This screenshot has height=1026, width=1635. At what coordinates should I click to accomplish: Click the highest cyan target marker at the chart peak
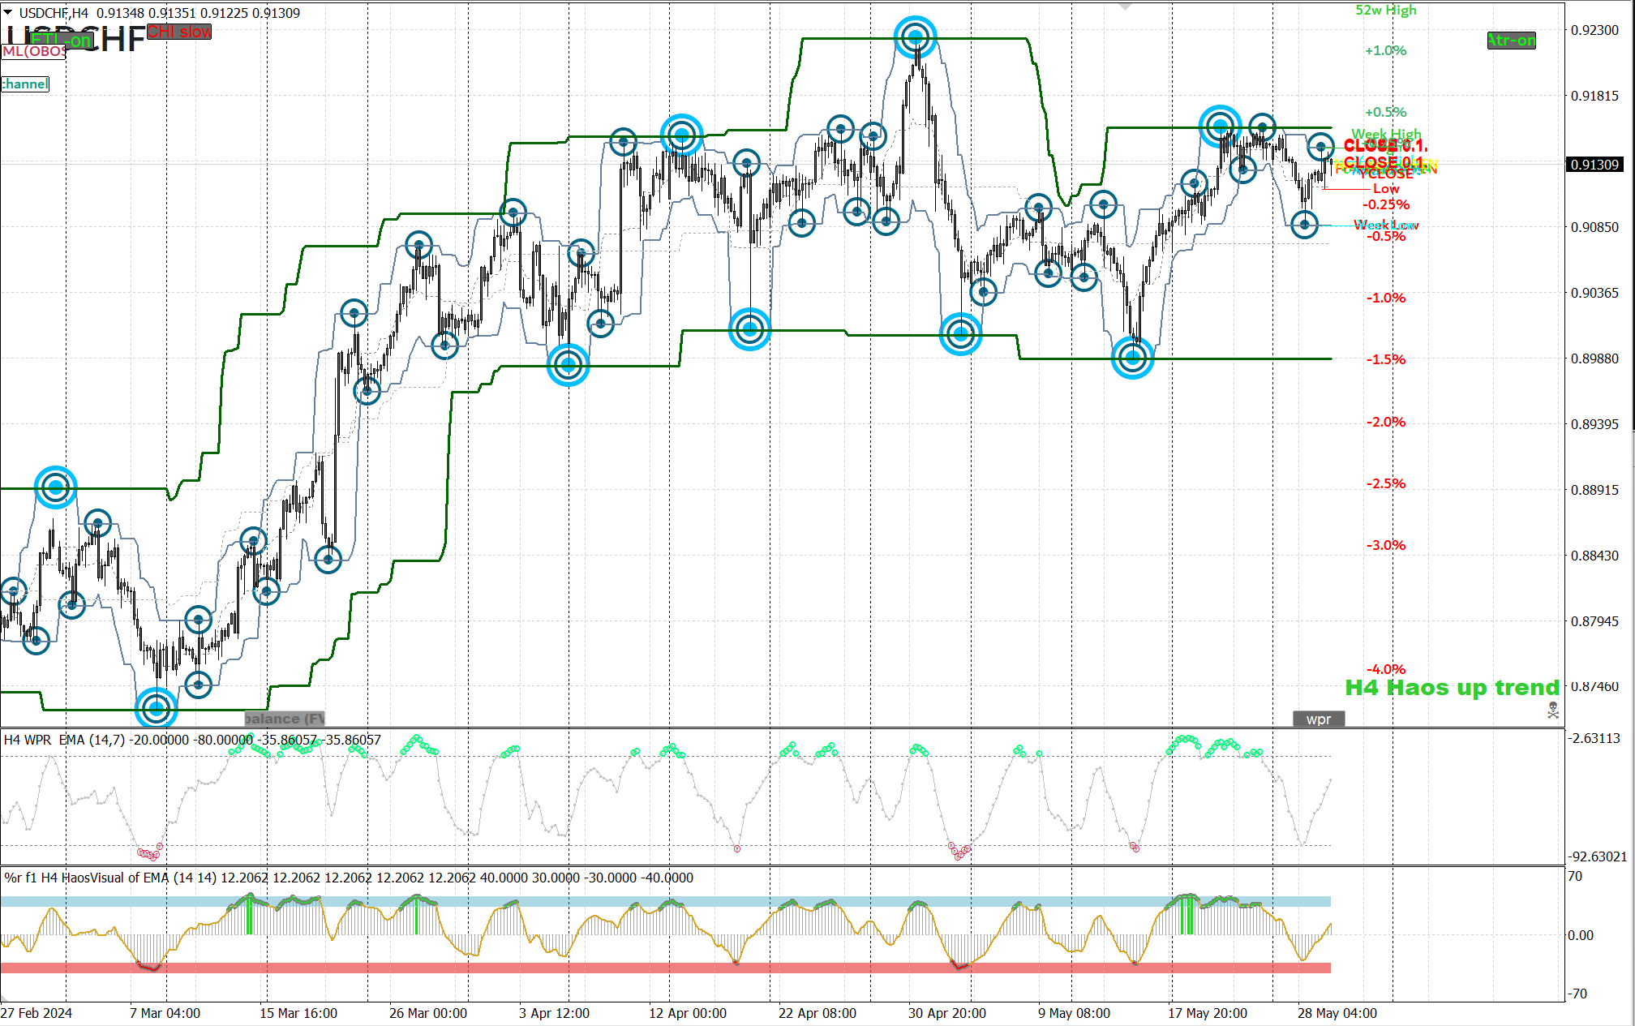tap(915, 37)
